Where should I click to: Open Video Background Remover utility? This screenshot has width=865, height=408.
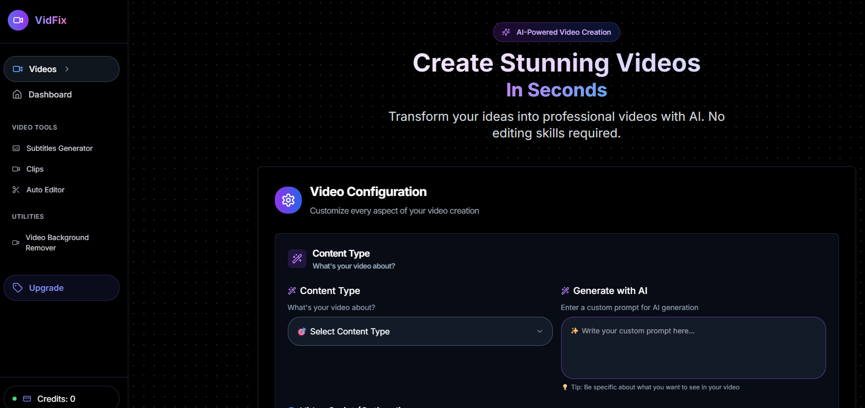tap(57, 243)
